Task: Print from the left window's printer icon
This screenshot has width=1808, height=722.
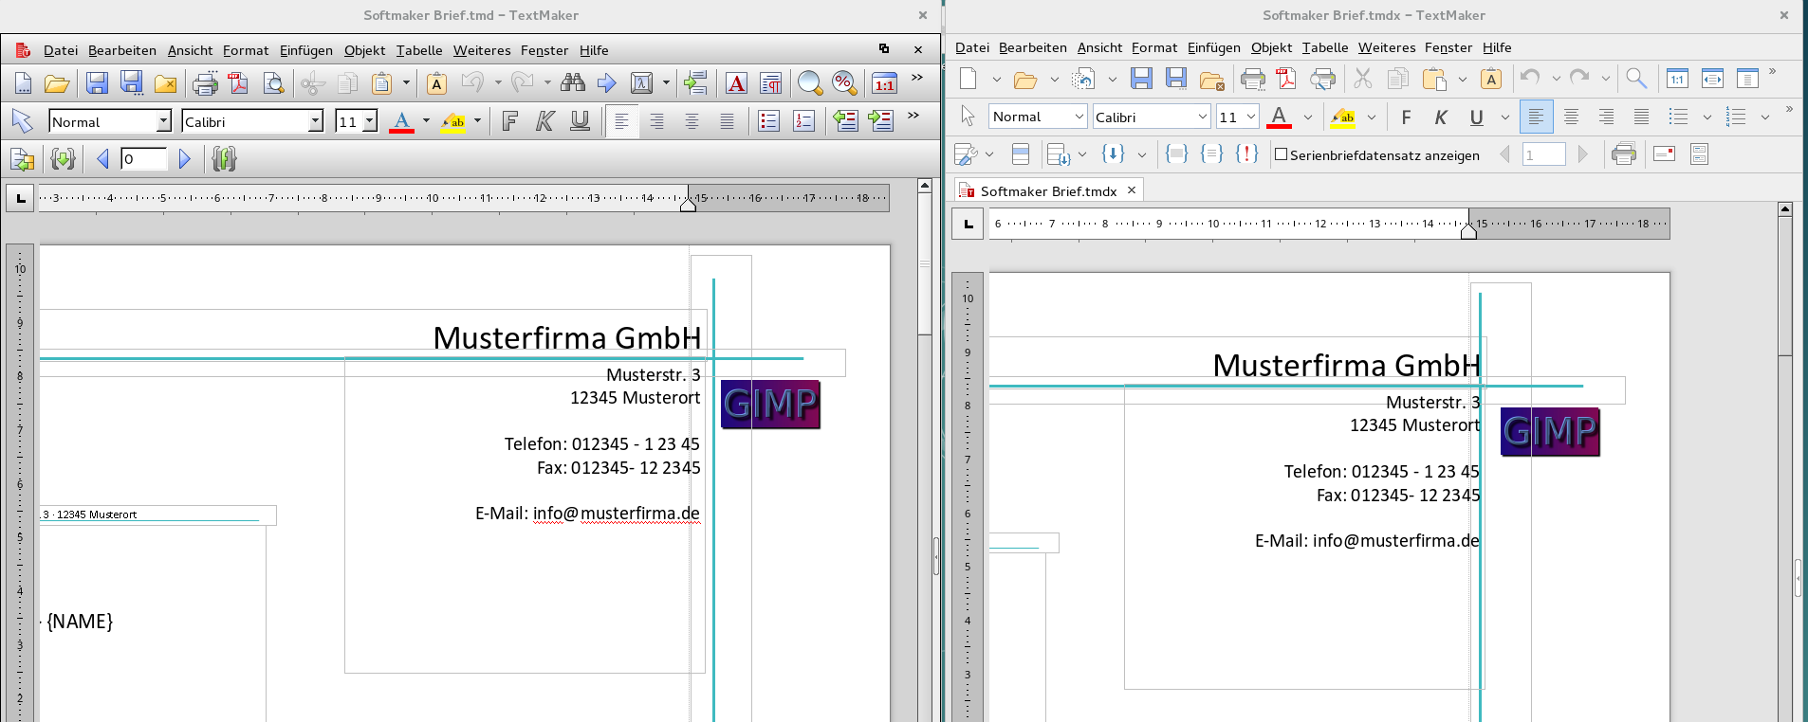Action: point(205,83)
